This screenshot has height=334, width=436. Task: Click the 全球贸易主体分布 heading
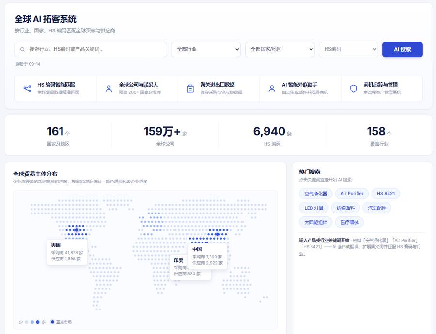coord(35,174)
